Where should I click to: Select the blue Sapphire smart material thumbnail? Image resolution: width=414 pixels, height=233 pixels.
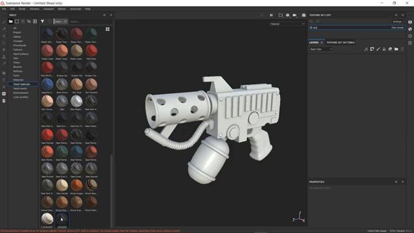pos(47,84)
